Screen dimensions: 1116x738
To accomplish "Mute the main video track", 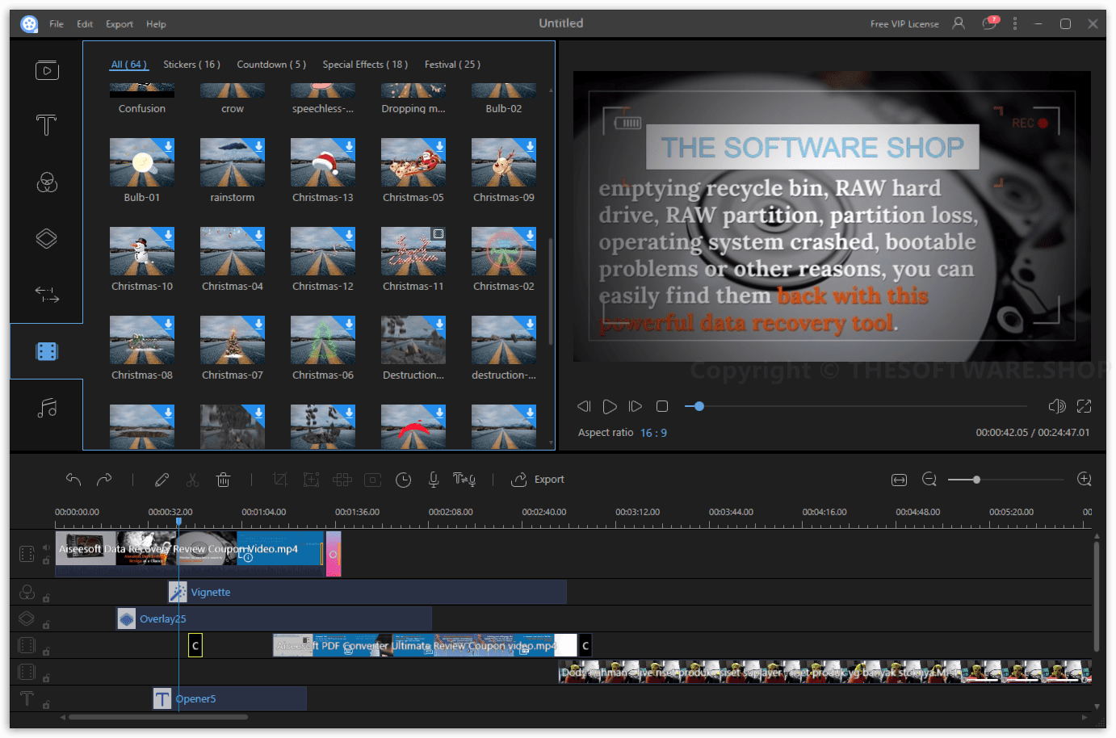I will click(x=46, y=547).
